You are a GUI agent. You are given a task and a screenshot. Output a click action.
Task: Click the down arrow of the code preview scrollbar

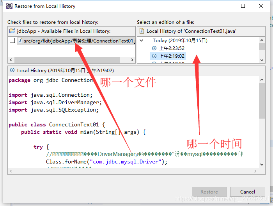click(x=262, y=164)
